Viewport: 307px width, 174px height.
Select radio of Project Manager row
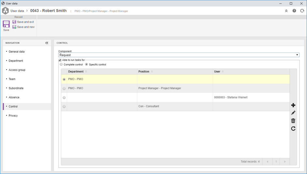point(64,88)
